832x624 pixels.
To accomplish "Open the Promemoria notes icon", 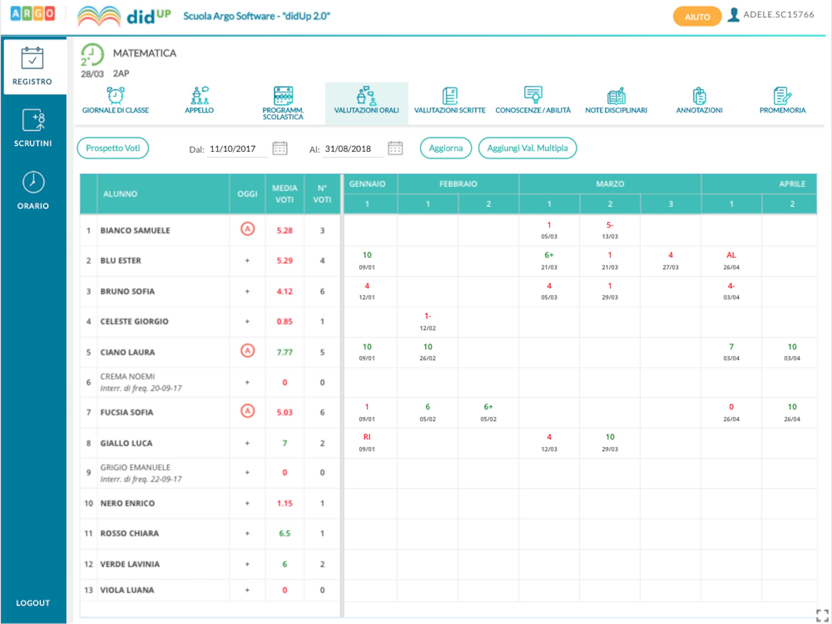I will click(x=782, y=96).
